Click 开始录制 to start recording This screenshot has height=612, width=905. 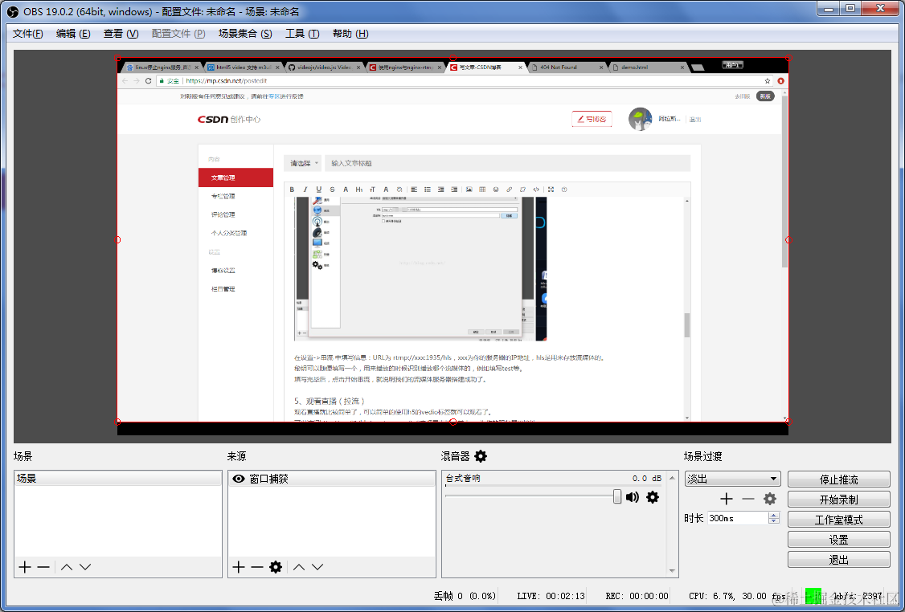coord(838,500)
